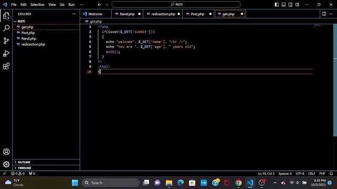Click the taskbar Search box
This screenshot has height=189, width=337.
(x=111, y=183)
